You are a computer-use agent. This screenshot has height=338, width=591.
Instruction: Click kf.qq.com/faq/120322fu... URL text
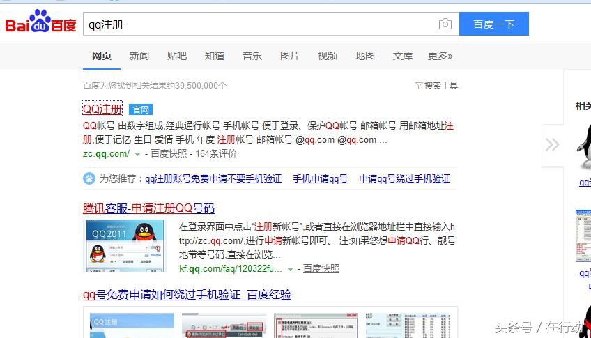pos(230,269)
